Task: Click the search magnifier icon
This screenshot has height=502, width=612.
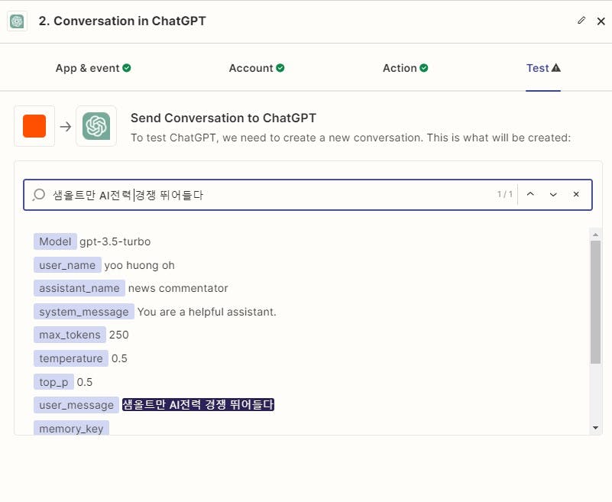Action: tap(39, 195)
